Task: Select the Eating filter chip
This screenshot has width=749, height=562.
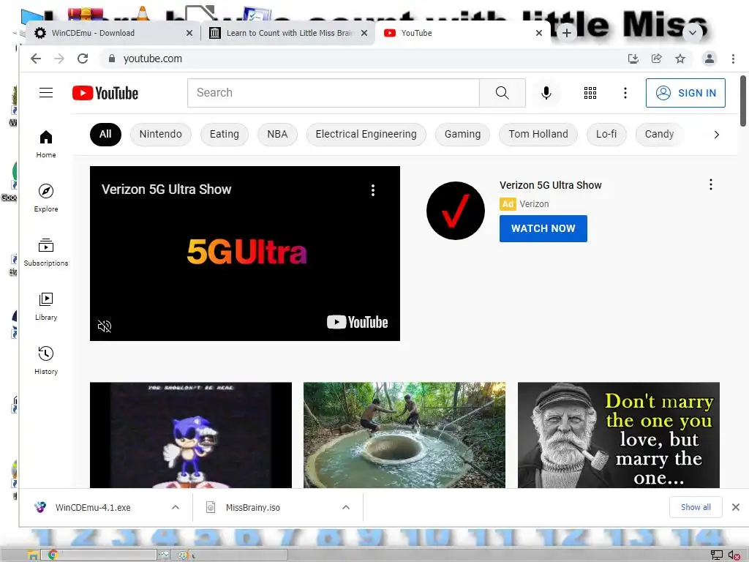Action: 224,135
